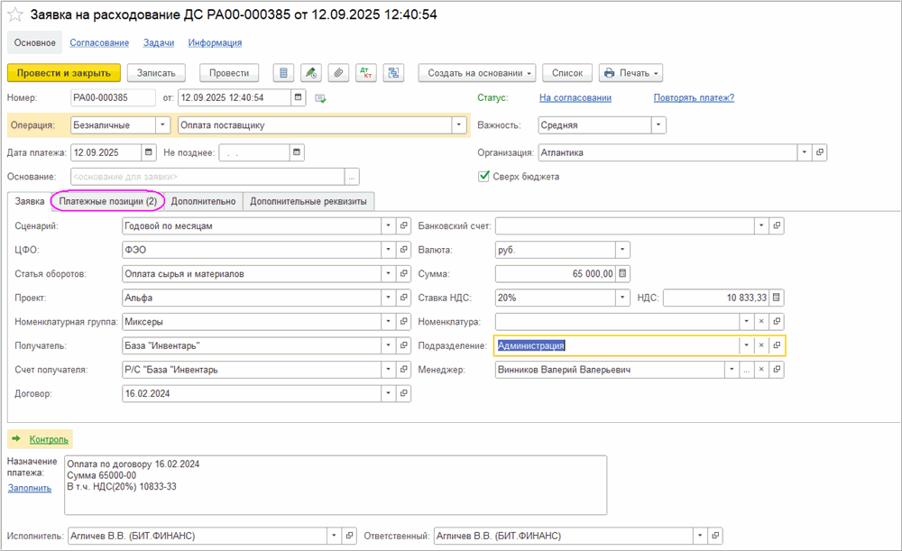Click the paperclip attached files icon
The width and height of the screenshot is (902, 551).
pos(338,73)
